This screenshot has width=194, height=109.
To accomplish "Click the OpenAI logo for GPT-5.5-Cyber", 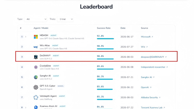I will (36, 87).
